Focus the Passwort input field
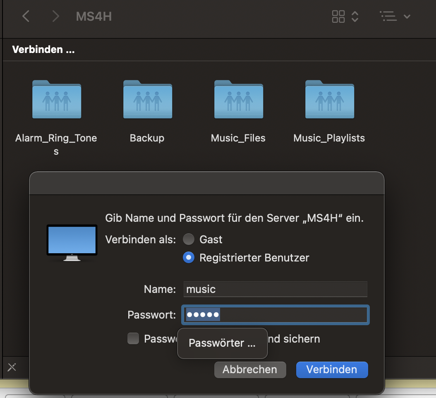The width and height of the screenshot is (436, 398). [x=290, y=315]
